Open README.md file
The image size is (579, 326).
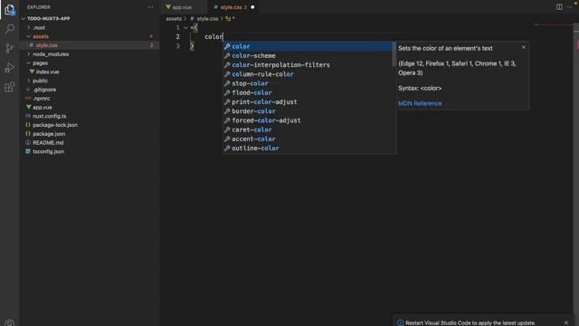click(x=48, y=143)
